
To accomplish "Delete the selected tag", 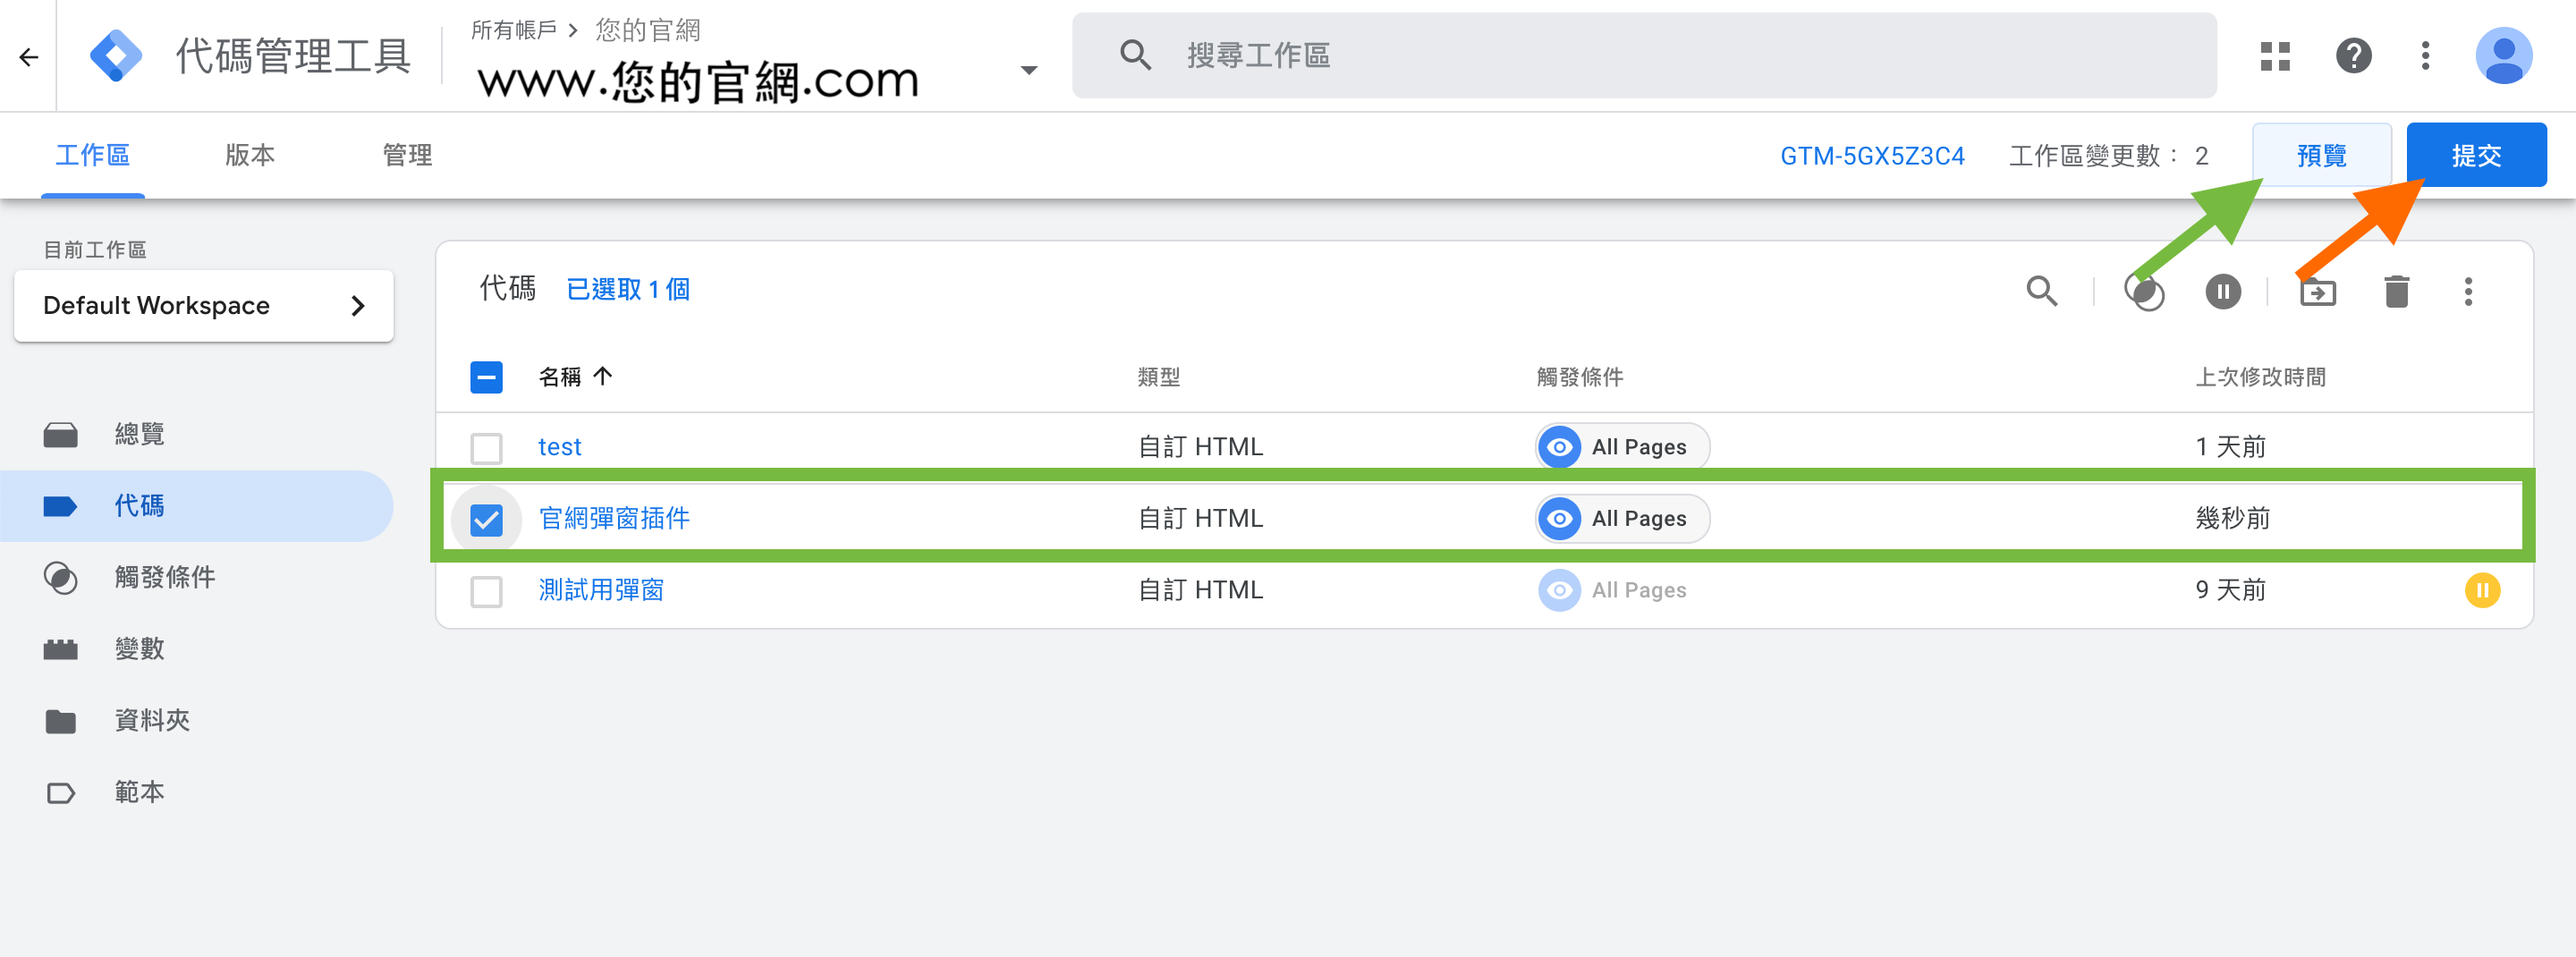I will [x=2396, y=292].
